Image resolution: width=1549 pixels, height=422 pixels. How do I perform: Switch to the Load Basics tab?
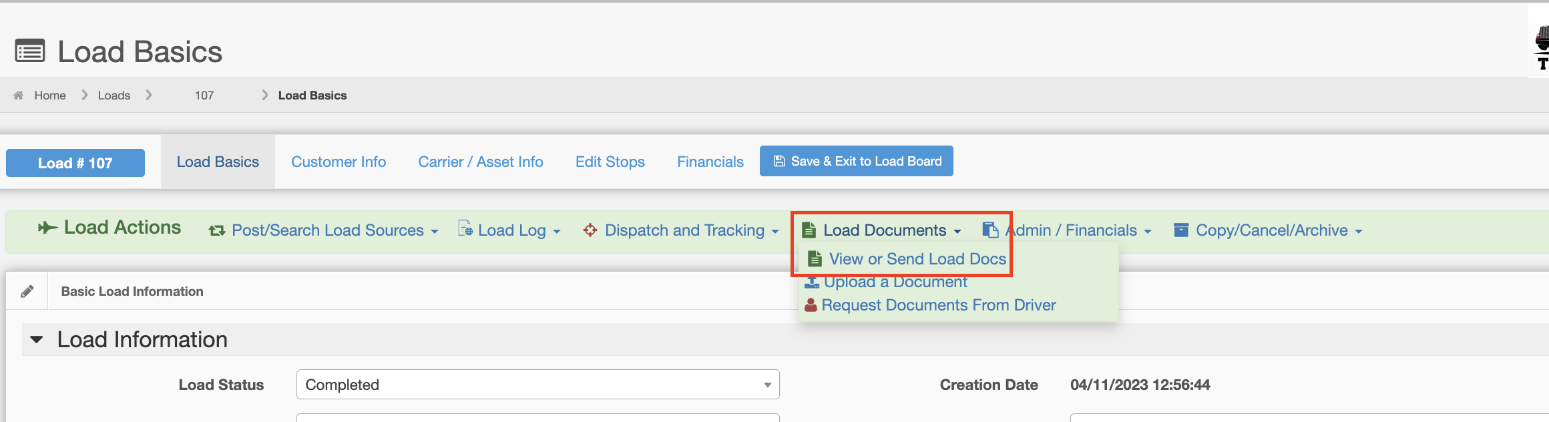pyautogui.click(x=218, y=162)
